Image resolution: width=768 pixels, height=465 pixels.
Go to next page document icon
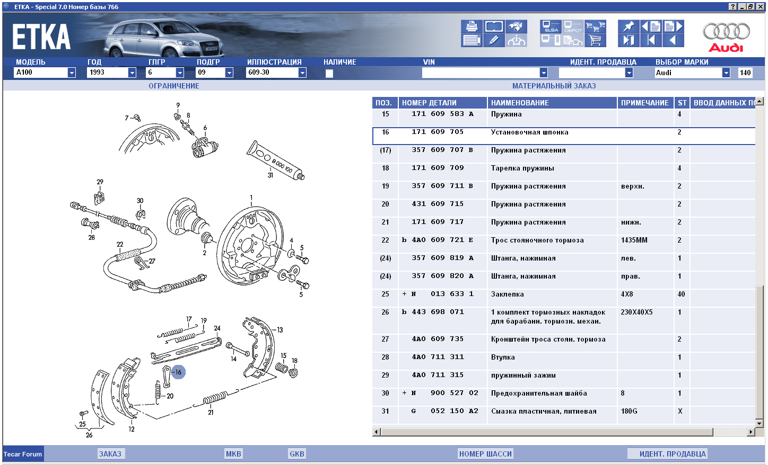[673, 26]
